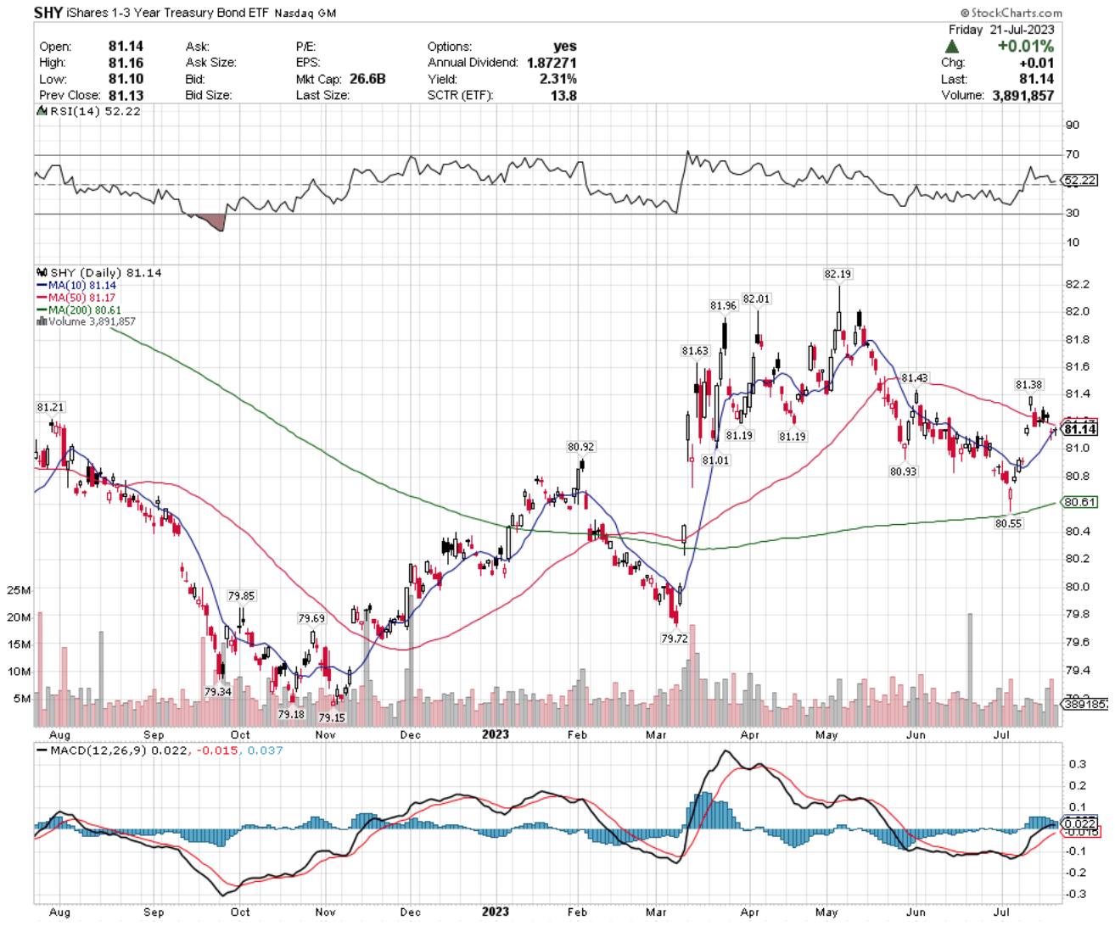Click the 79.18 low price annotation
The height and width of the screenshot is (926, 1115).
[291, 715]
